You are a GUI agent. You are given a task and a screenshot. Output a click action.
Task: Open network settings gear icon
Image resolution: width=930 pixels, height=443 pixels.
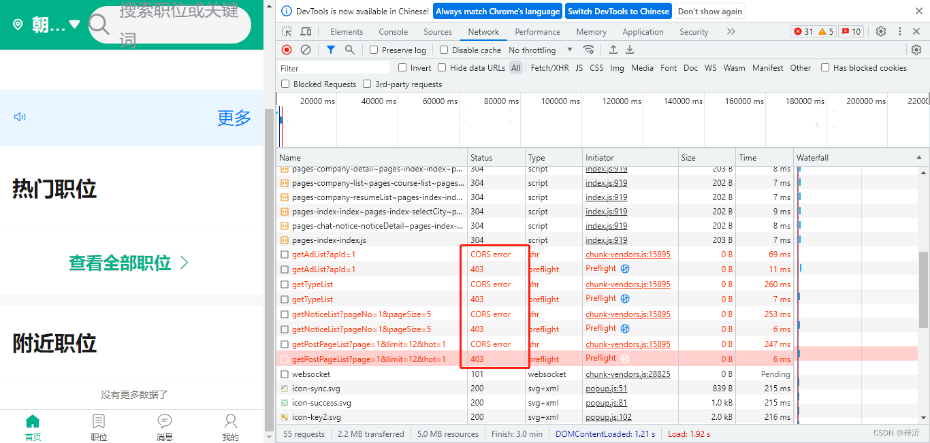coord(916,50)
